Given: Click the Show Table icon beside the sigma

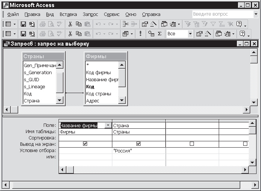Looking at the screenshot, I should (x=151, y=34).
